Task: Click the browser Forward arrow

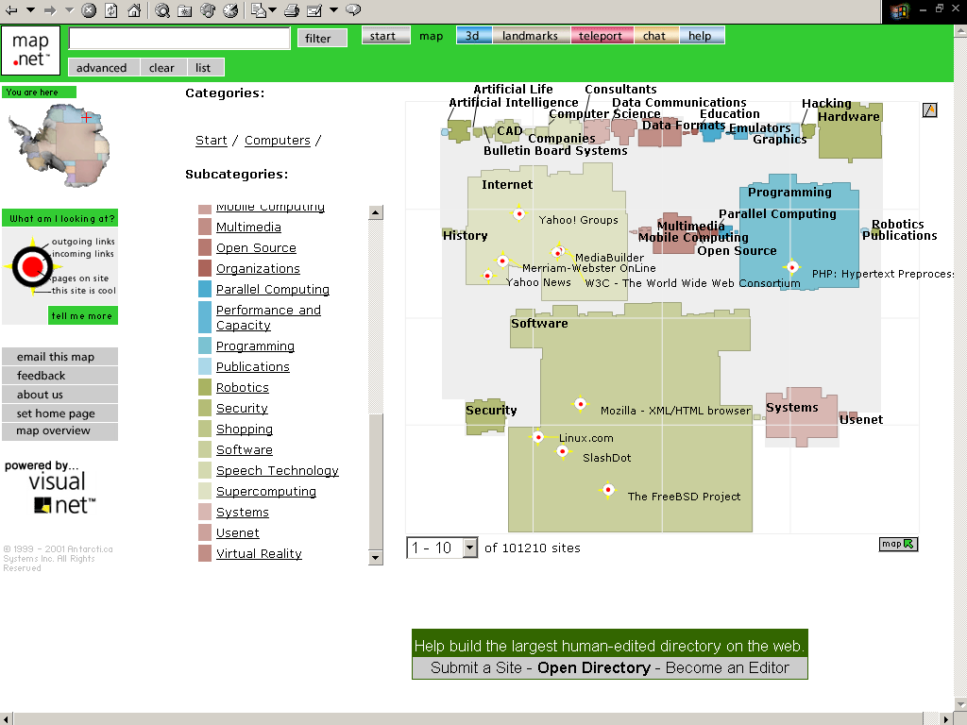Action: [50, 9]
